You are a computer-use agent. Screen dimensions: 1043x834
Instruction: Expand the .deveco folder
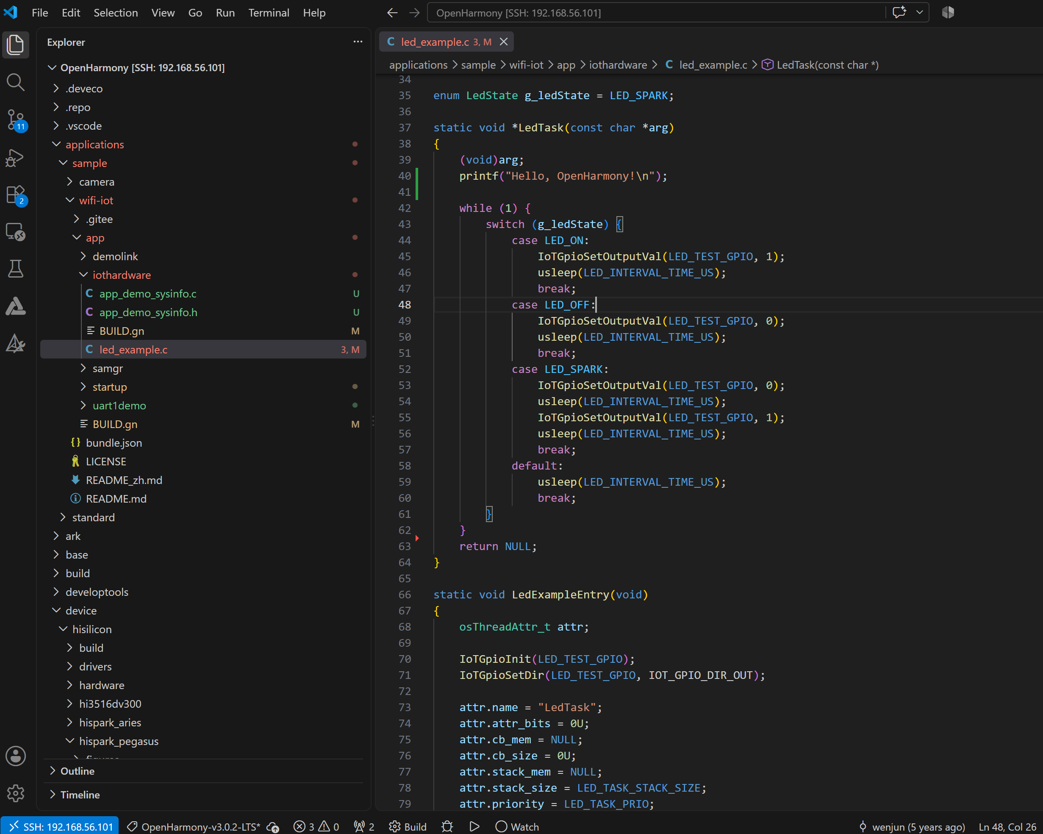(203, 88)
